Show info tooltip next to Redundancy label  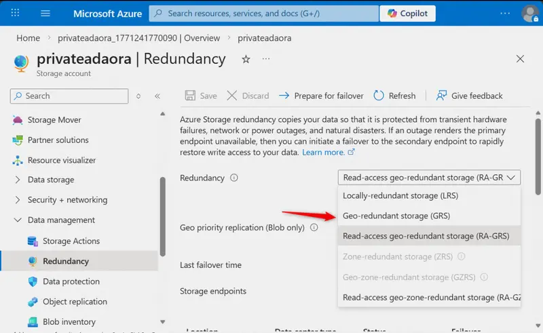tap(234, 178)
